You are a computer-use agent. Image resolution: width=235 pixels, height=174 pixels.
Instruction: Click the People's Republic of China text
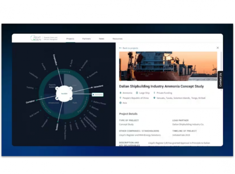pos(136,98)
